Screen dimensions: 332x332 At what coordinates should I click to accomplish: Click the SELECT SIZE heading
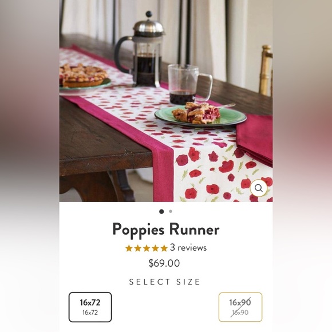(x=165, y=282)
